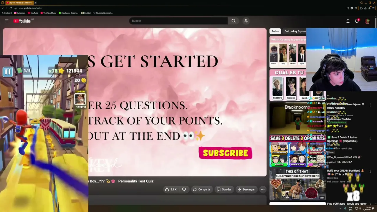Open options for the Backrooms video
377x212 pixels.
click(x=370, y=105)
